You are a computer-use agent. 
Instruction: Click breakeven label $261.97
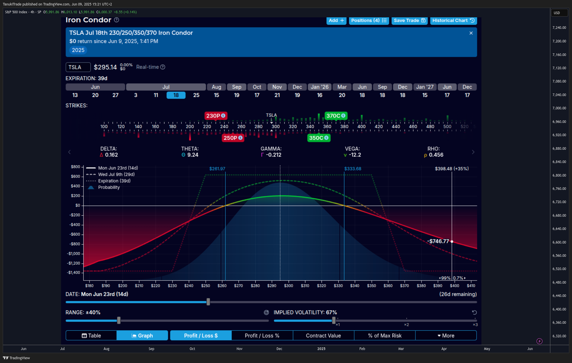[217, 169]
